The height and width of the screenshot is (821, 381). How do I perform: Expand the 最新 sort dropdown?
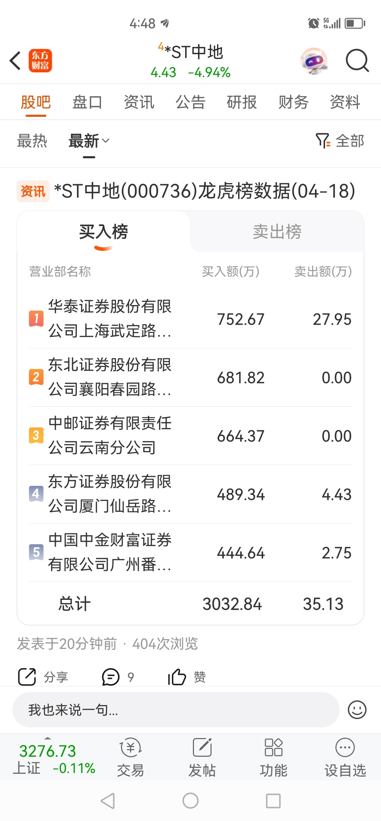pos(89,141)
